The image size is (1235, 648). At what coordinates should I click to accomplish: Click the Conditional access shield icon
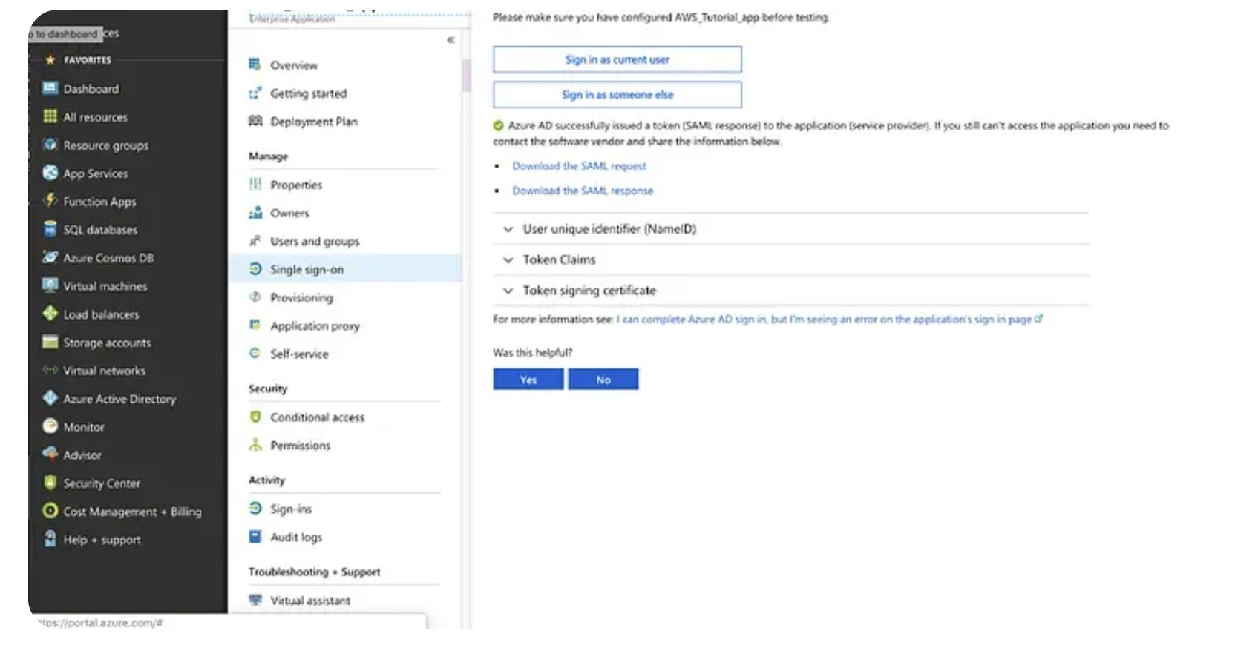[x=255, y=417]
